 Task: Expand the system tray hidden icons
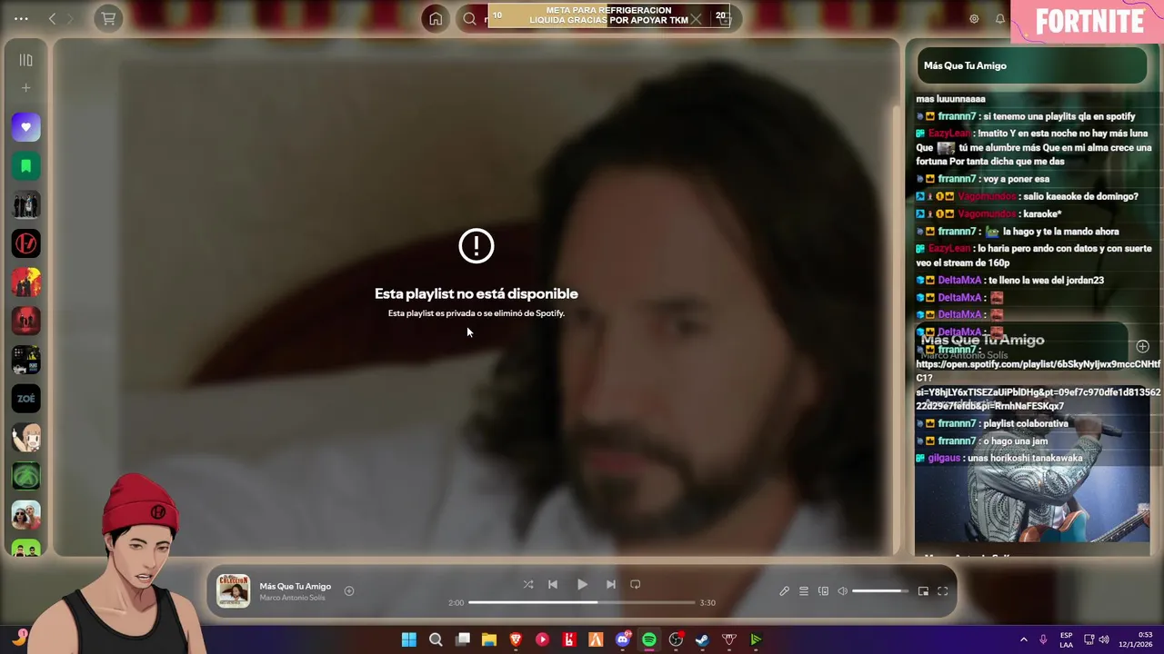tap(1023, 639)
